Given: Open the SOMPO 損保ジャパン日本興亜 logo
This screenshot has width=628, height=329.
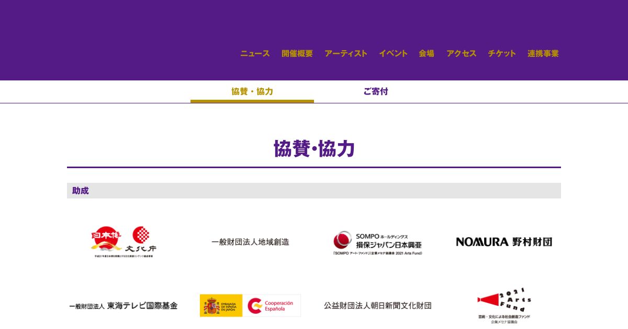Looking at the screenshot, I should pos(377,243).
